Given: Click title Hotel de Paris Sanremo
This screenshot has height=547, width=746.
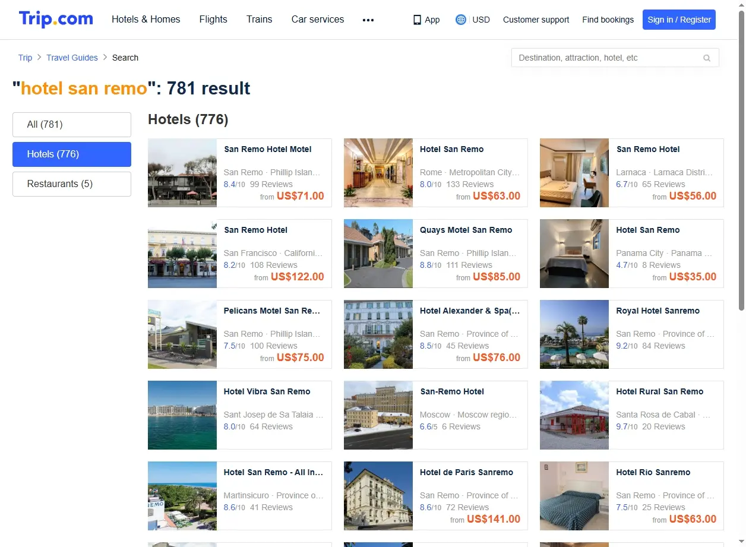Looking at the screenshot, I should [466, 473].
